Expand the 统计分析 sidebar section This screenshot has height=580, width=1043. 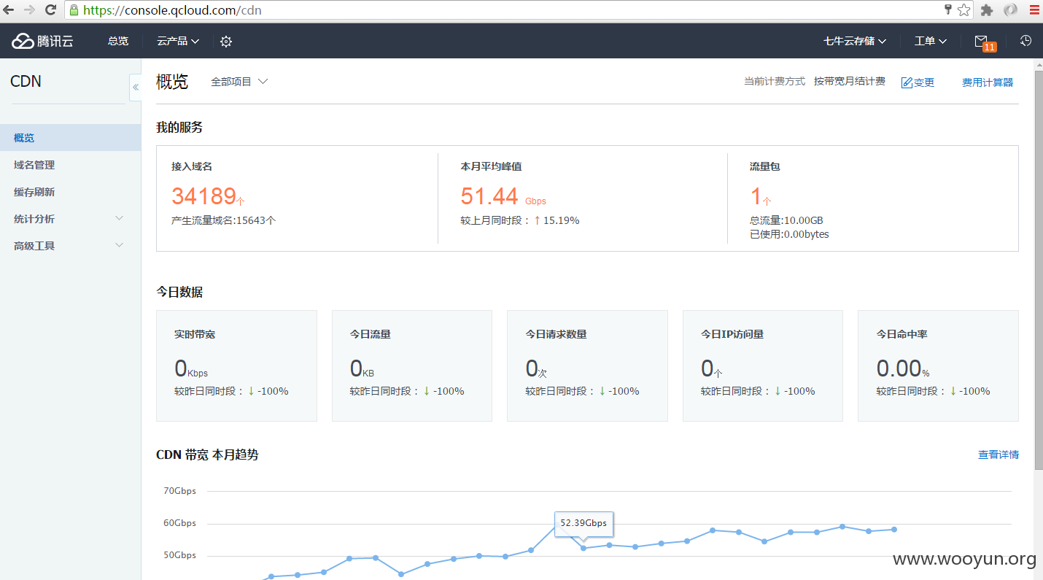(x=70, y=219)
